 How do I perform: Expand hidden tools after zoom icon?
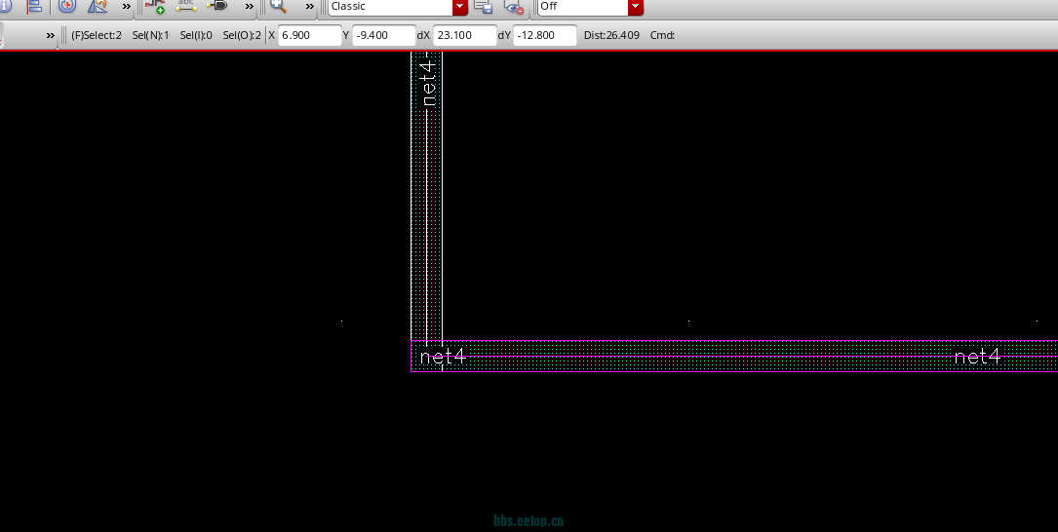point(310,7)
